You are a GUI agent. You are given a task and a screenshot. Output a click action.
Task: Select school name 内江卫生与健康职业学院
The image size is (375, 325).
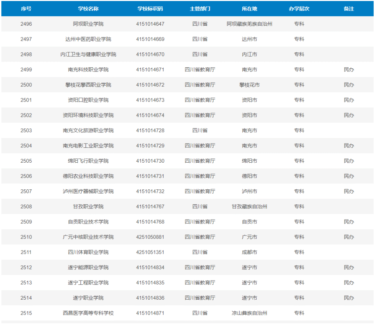[x=88, y=54]
